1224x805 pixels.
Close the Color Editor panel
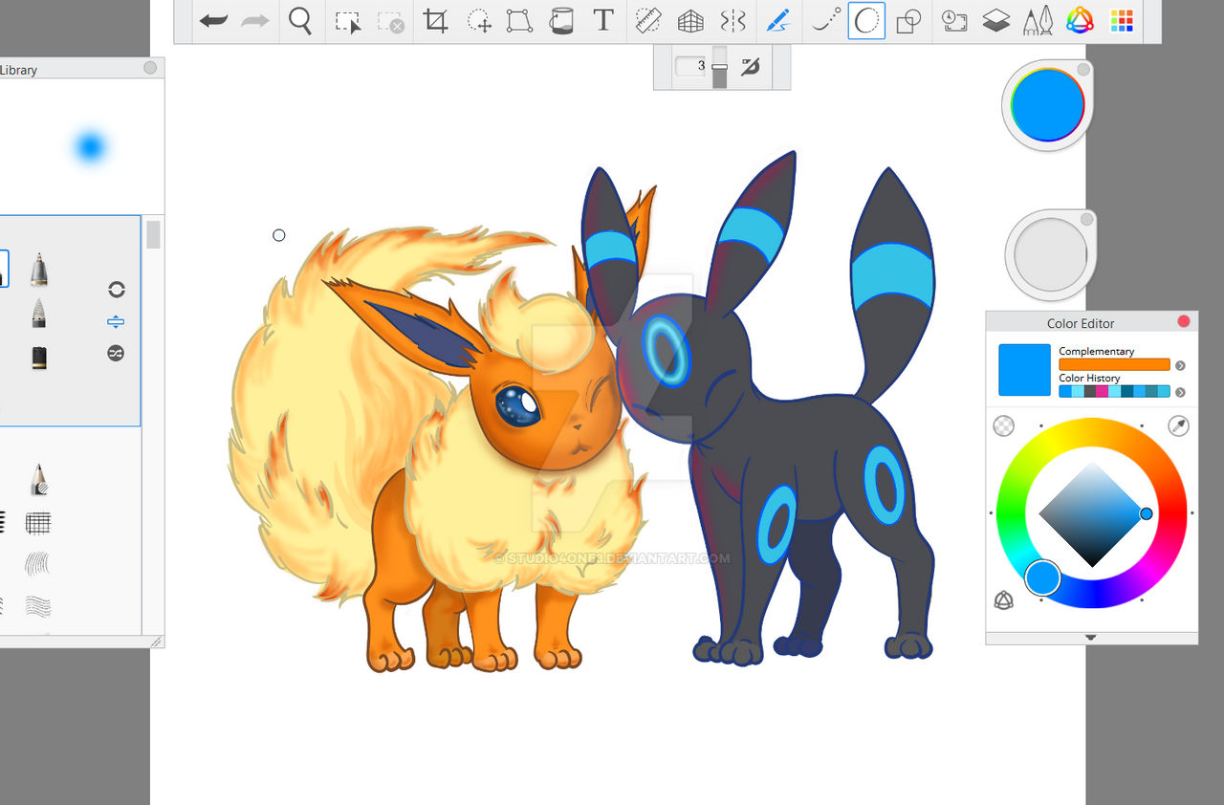pyautogui.click(x=1184, y=321)
